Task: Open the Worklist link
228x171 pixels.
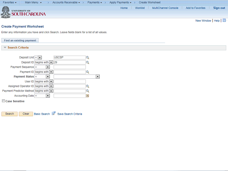Action: [140, 8]
